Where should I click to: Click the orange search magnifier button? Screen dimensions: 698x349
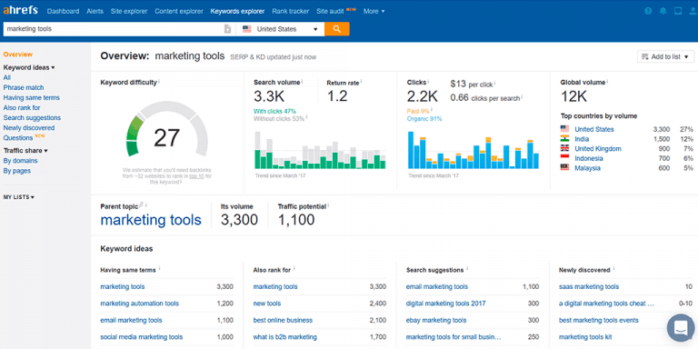(x=337, y=29)
